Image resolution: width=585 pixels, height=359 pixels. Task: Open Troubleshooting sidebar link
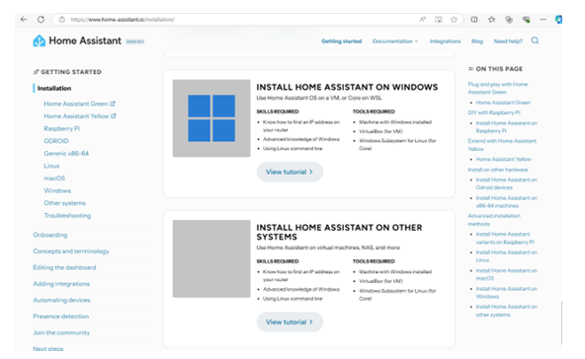point(67,215)
